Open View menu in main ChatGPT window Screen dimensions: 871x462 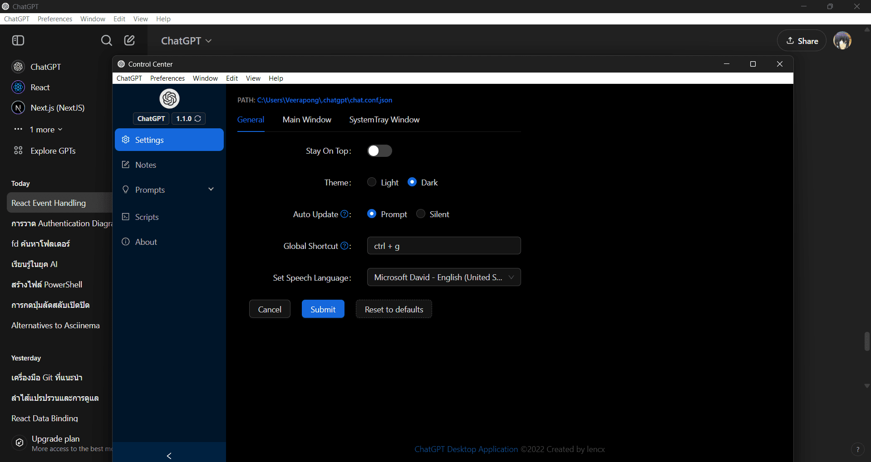tap(140, 19)
